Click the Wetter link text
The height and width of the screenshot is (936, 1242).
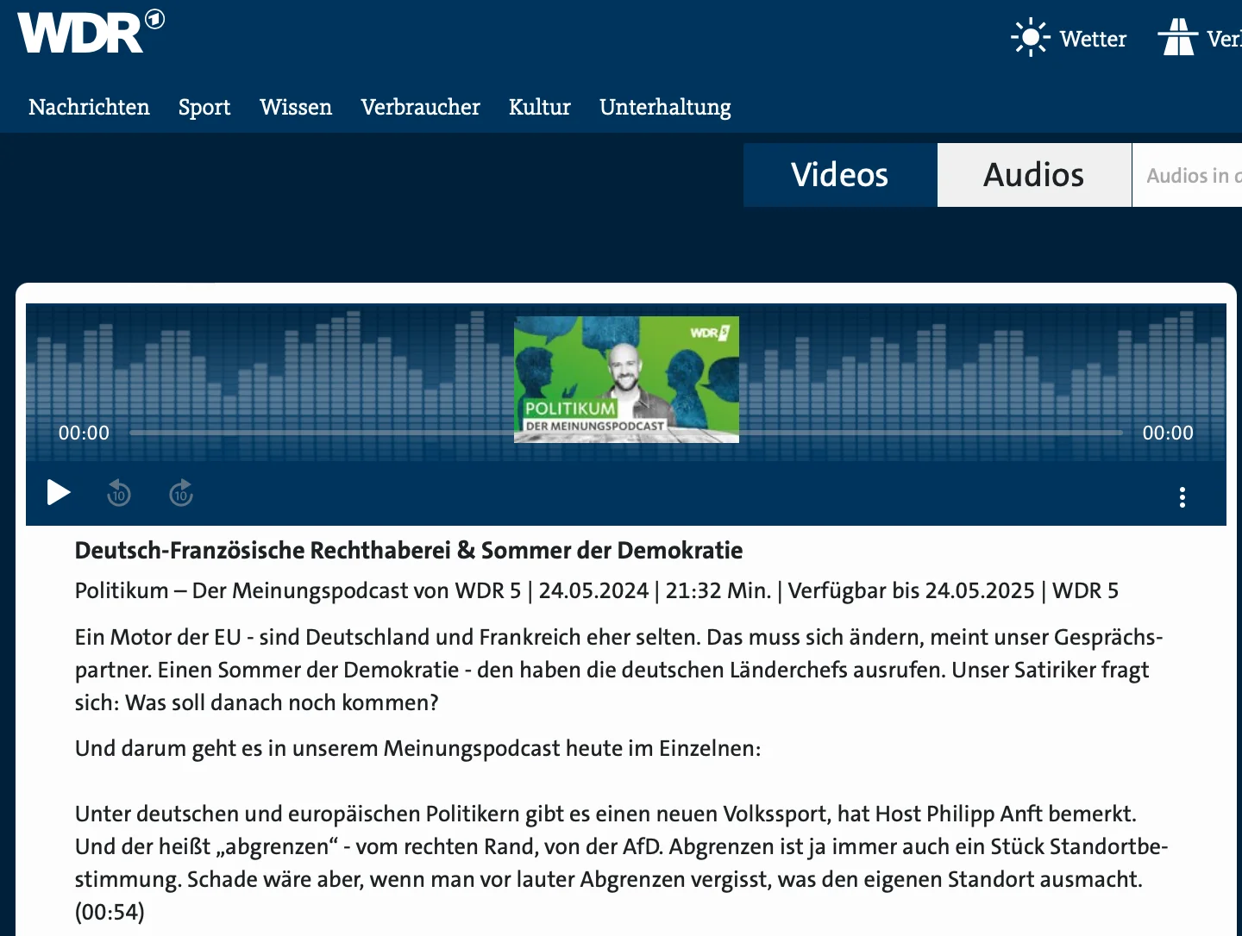pyautogui.click(x=1093, y=39)
